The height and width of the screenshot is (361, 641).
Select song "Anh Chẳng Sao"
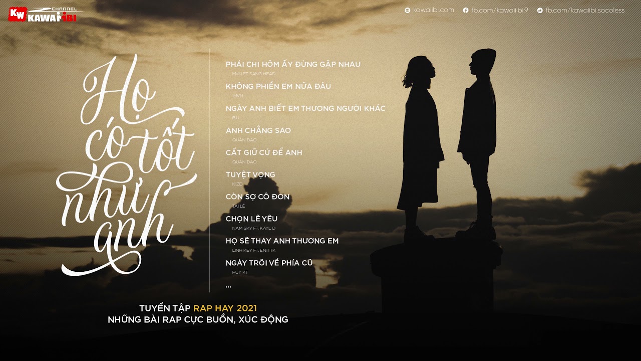258,130
